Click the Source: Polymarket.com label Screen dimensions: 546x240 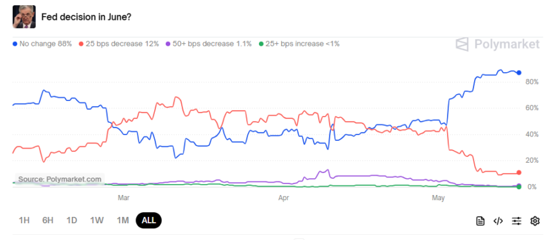point(60,180)
